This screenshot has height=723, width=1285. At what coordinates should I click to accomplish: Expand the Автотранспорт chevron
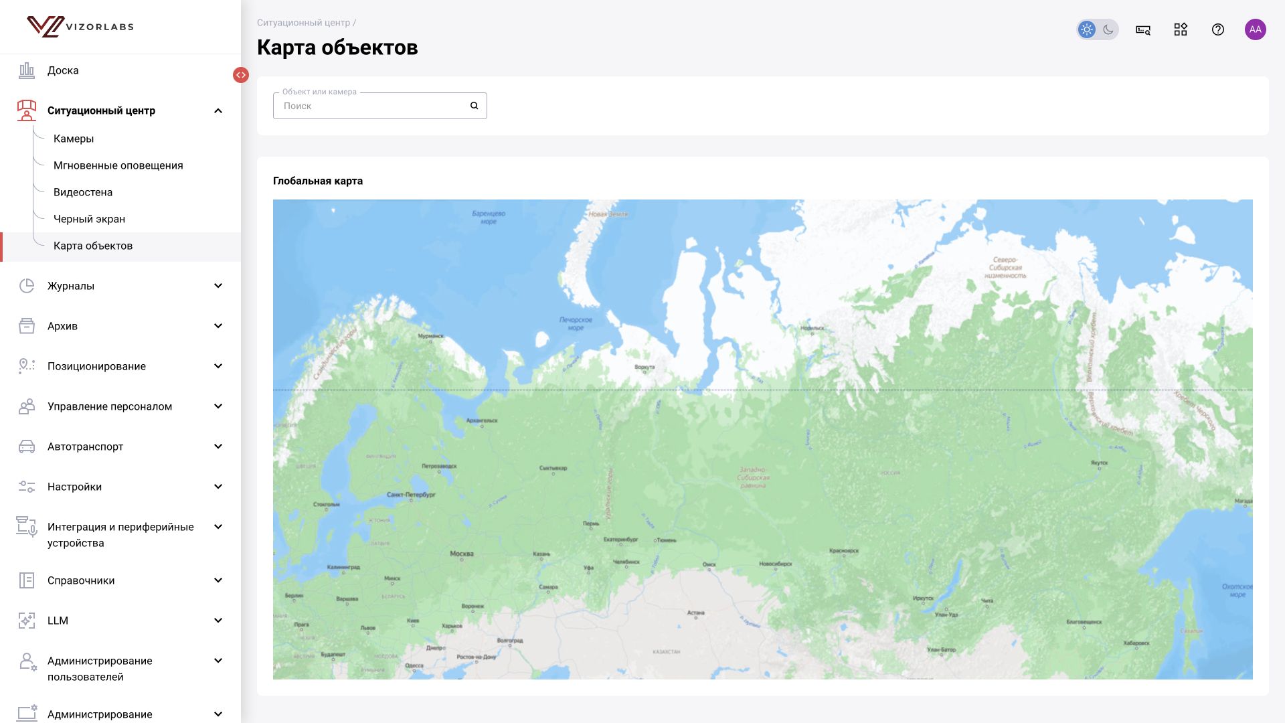218,447
